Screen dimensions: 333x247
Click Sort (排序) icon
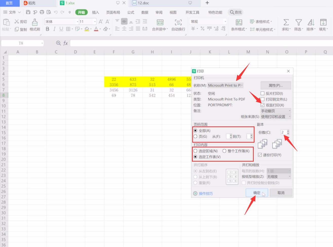[311, 22]
